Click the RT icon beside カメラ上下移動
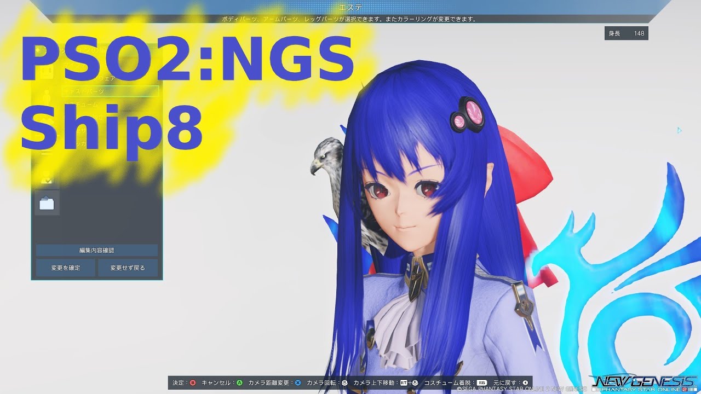 point(404,383)
